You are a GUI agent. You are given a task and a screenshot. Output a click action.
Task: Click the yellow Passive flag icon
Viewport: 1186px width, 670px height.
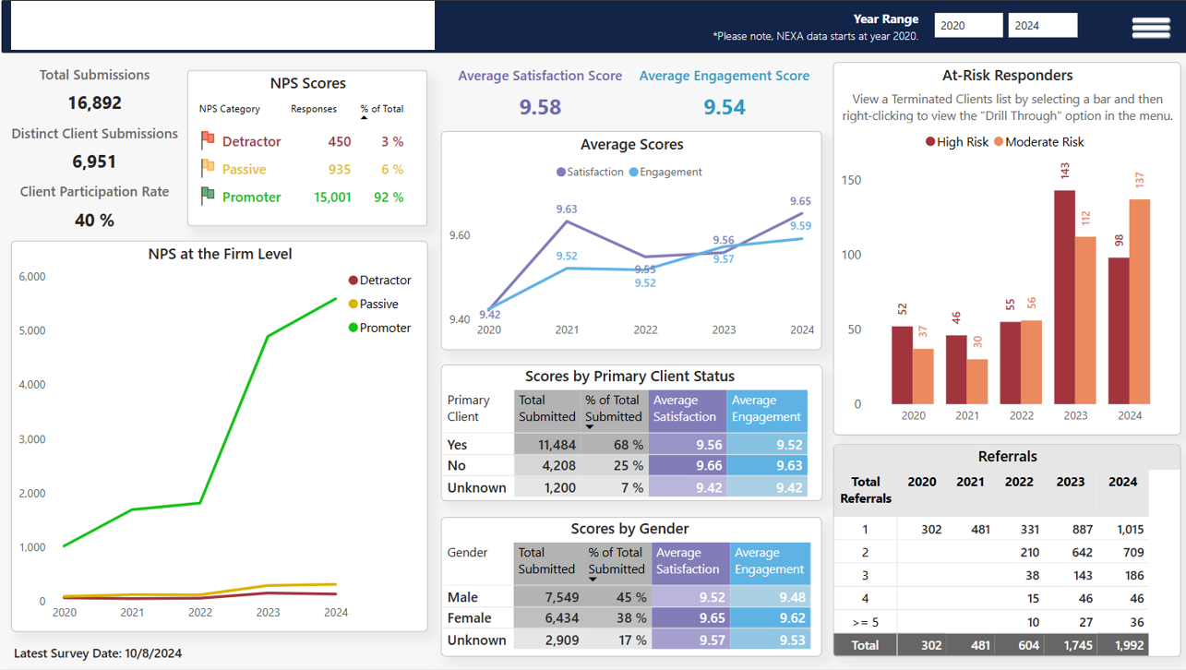208,169
